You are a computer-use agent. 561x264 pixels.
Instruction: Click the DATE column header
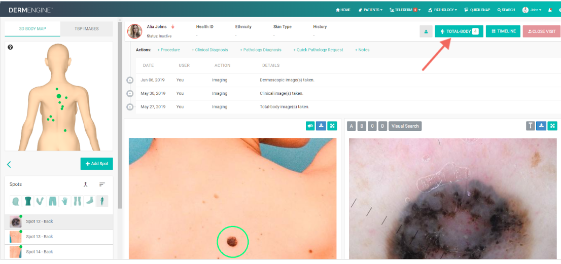pyautogui.click(x=149, y=66)
